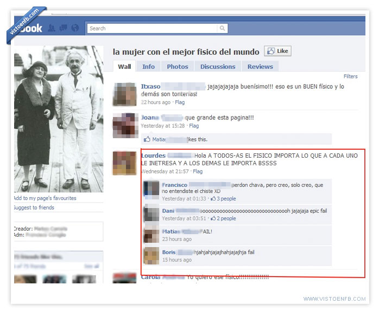Open Itxaso's profile name link
379x317 pixels.
coord(150,86)
